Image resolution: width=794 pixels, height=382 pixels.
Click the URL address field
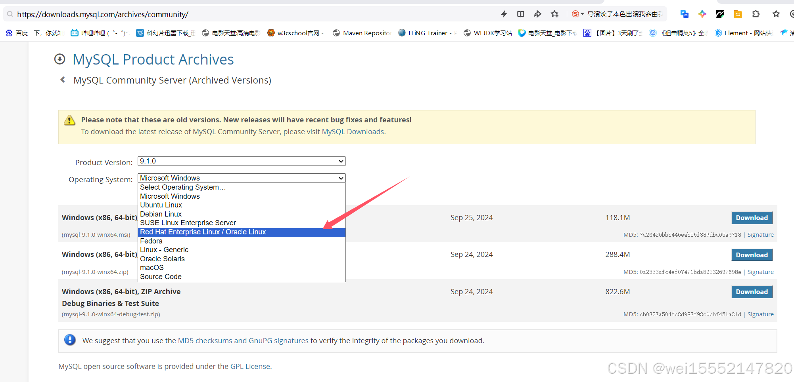pyautogui.click(x=254, y=14)
